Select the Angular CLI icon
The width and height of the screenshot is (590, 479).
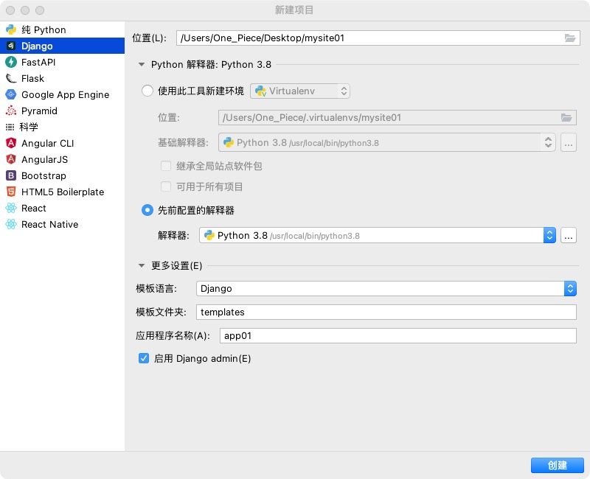(x=11, y=144)
